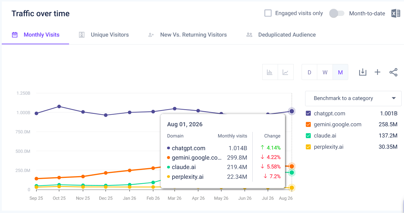Viewport: 404px width, 213px height.
Task: Switch to line chart view icon
Action: click(286, 72)
